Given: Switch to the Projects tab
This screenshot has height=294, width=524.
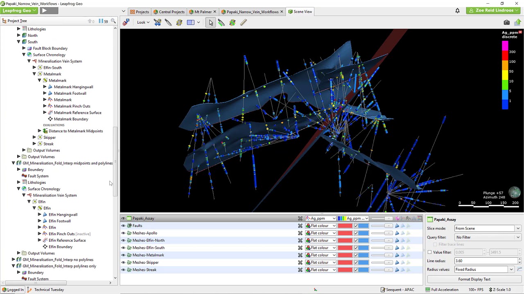Looking at the screenshot, I should [x=139, y=12].
